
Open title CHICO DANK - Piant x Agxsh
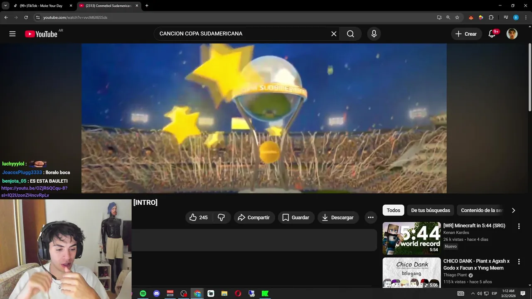click(476, 265)
